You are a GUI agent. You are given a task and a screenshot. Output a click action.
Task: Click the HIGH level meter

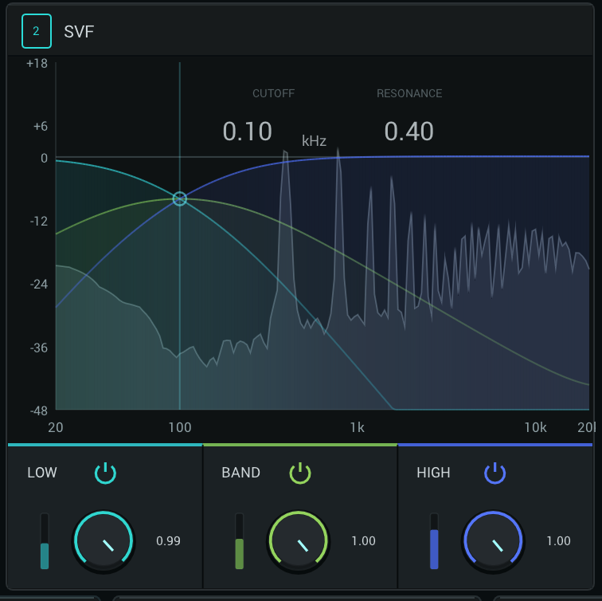[x=434, y=541]
